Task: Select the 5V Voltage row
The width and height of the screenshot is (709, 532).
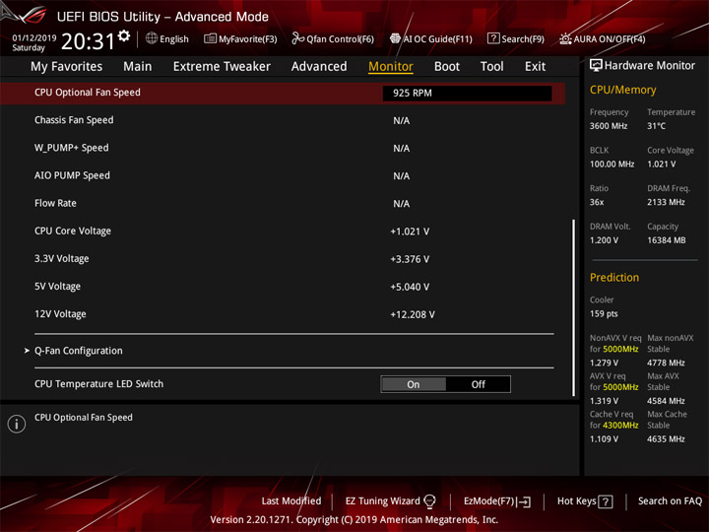Action: click(283, 287)
